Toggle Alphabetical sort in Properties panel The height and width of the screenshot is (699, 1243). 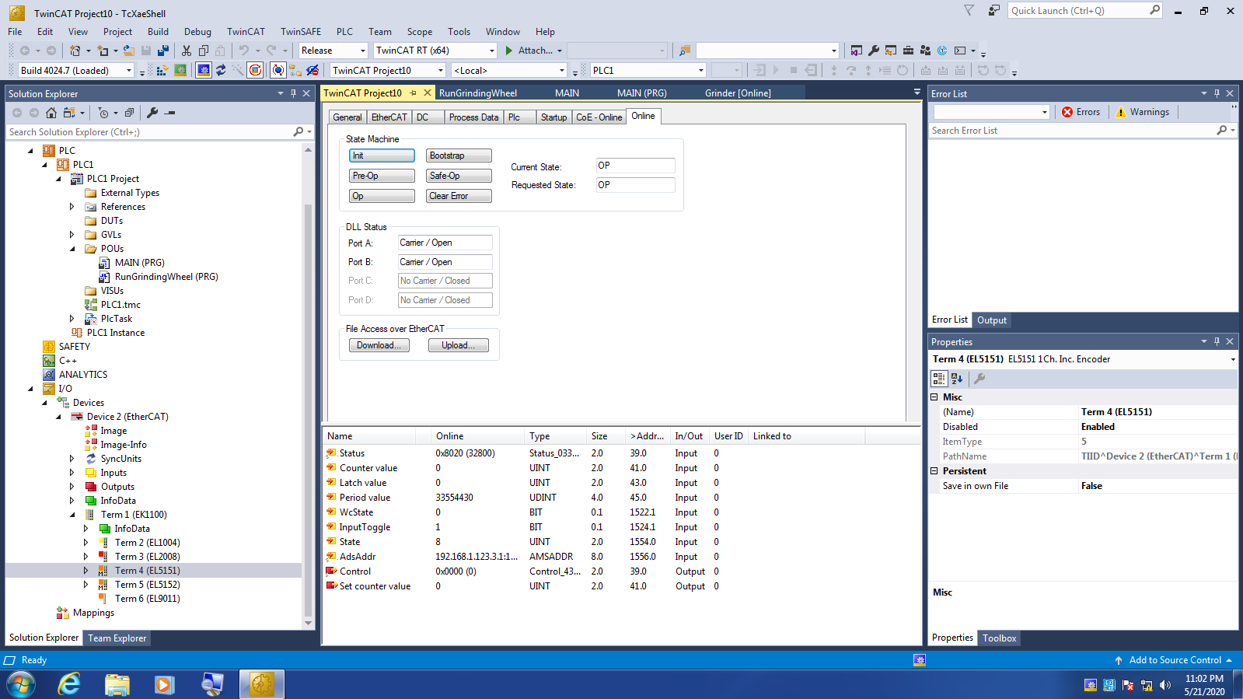pos(957,379)
